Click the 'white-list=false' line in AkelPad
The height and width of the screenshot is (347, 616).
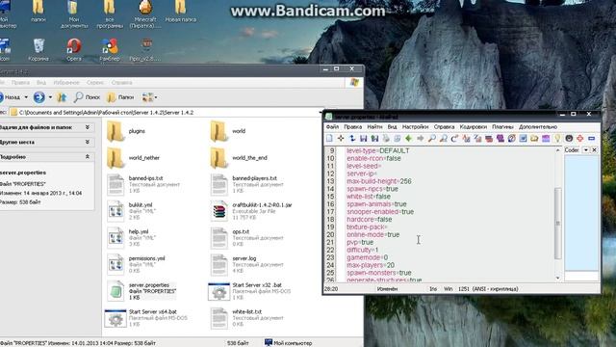[369, 197]
